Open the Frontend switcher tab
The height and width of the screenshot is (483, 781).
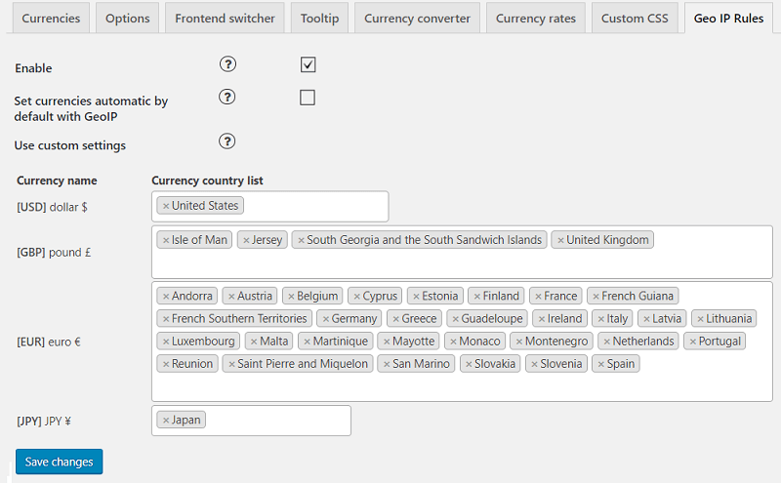point(225,19)
